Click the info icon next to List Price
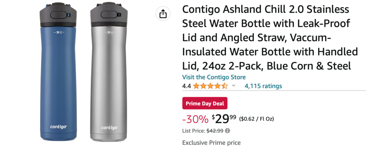366x147 pixels. click(227, 131)
